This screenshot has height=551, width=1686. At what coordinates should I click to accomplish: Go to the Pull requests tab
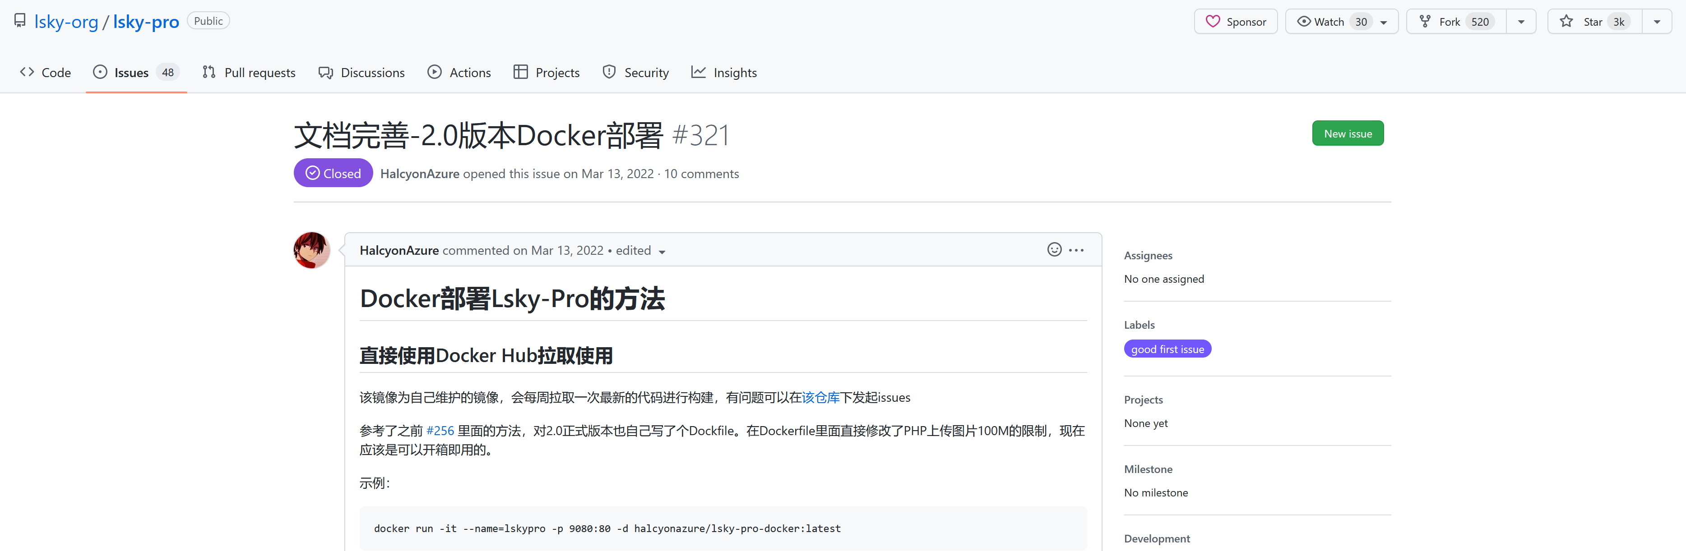[x=249, y=73]
